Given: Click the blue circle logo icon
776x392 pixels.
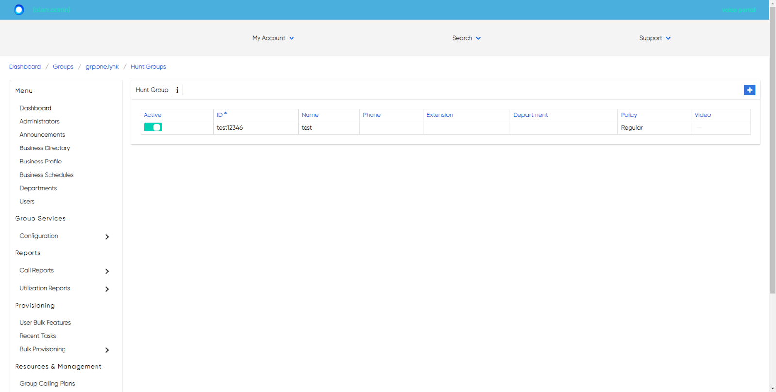Looking at the screenshot, I should 19,10.
